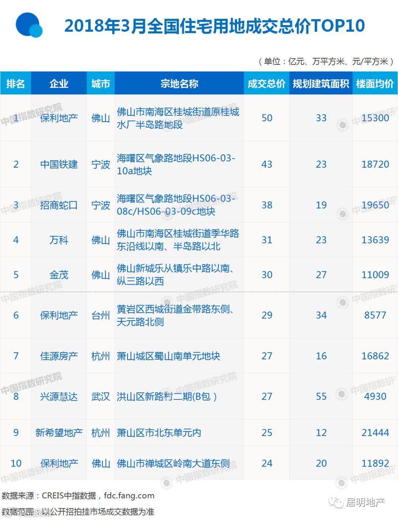The height and width of the screenshot is (520, 398).
Task: Click plot name 洪山区新路村二期(B包)
Action: click(167, 397)
